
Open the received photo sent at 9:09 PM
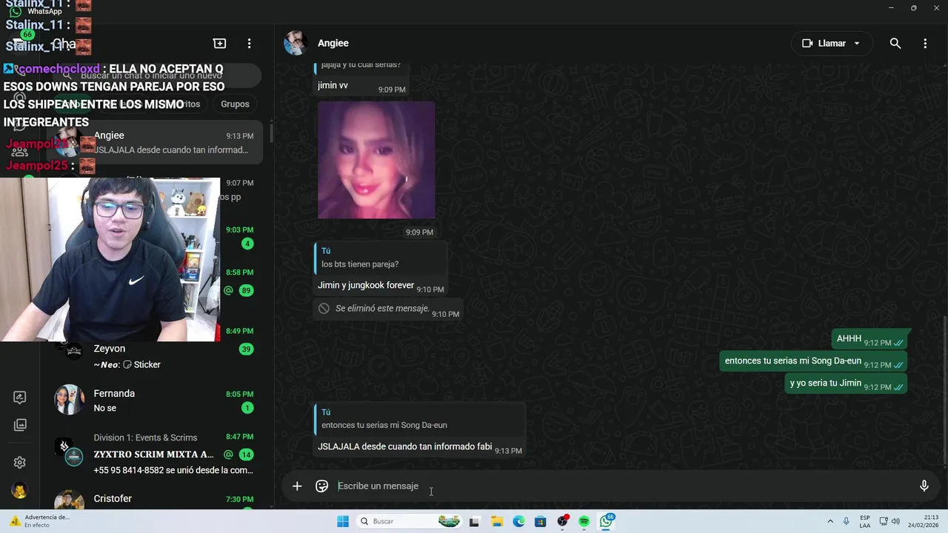(x=376, y=160)
